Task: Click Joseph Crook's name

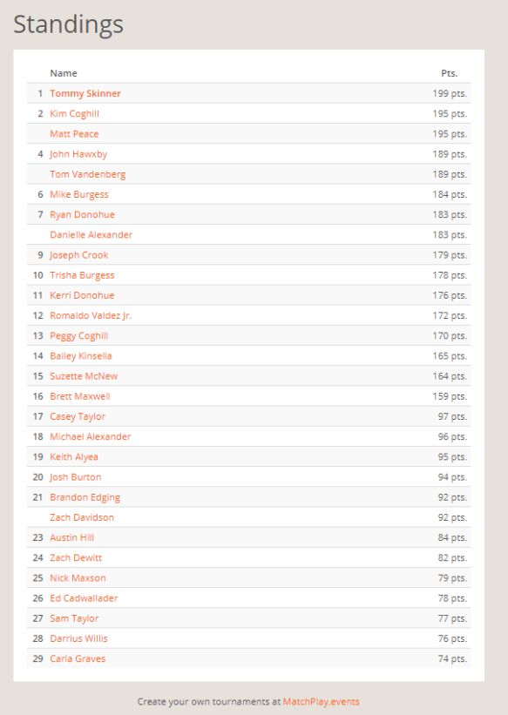Action: tap(80, 254)
